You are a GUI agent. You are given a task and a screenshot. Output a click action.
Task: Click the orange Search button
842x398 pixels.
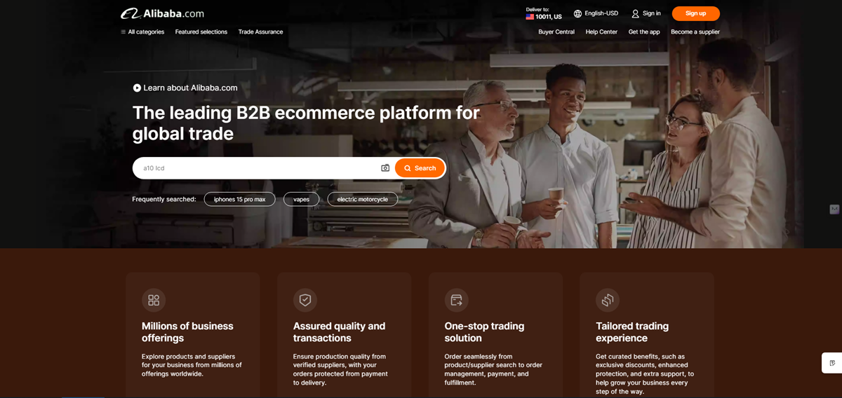[420, 168]
